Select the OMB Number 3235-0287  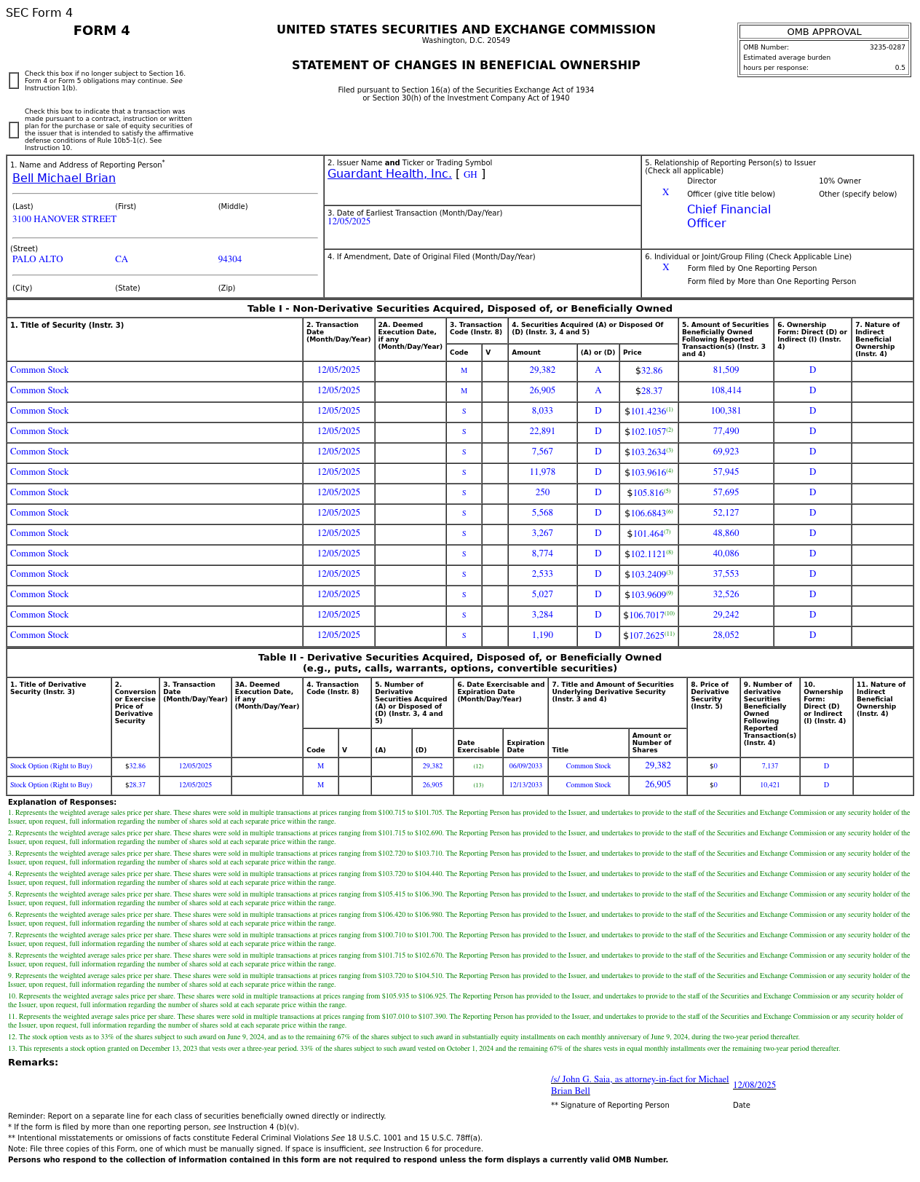(x=887, y=47)
